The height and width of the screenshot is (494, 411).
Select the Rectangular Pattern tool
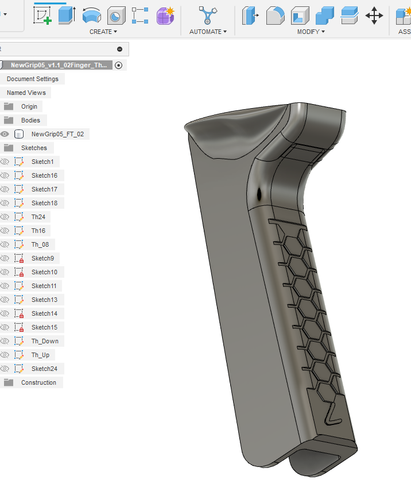140,16
